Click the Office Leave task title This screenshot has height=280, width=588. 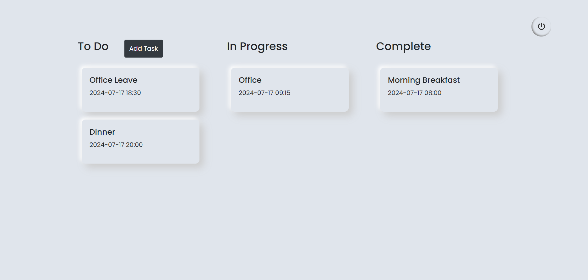pyautogui.click(x=113, y=80)
